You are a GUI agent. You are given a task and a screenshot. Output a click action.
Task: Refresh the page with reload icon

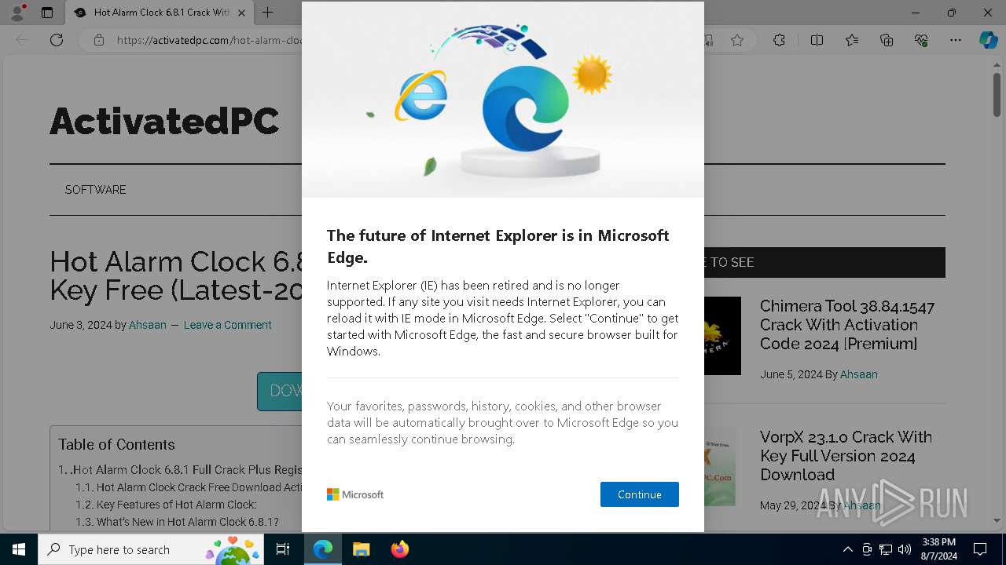point(57,40)
